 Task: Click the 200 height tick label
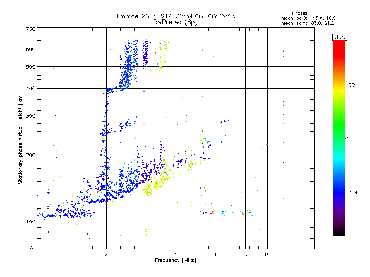[31, 155]
